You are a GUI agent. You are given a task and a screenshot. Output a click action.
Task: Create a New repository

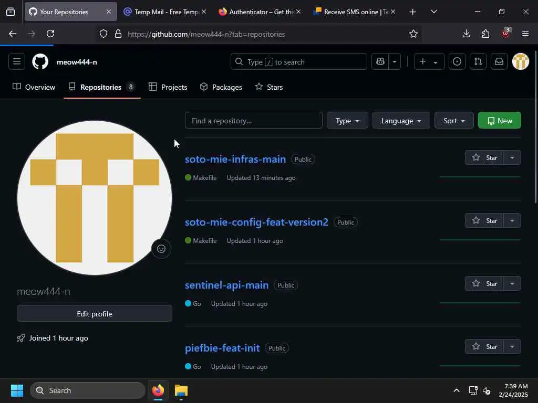coord(500,121)
